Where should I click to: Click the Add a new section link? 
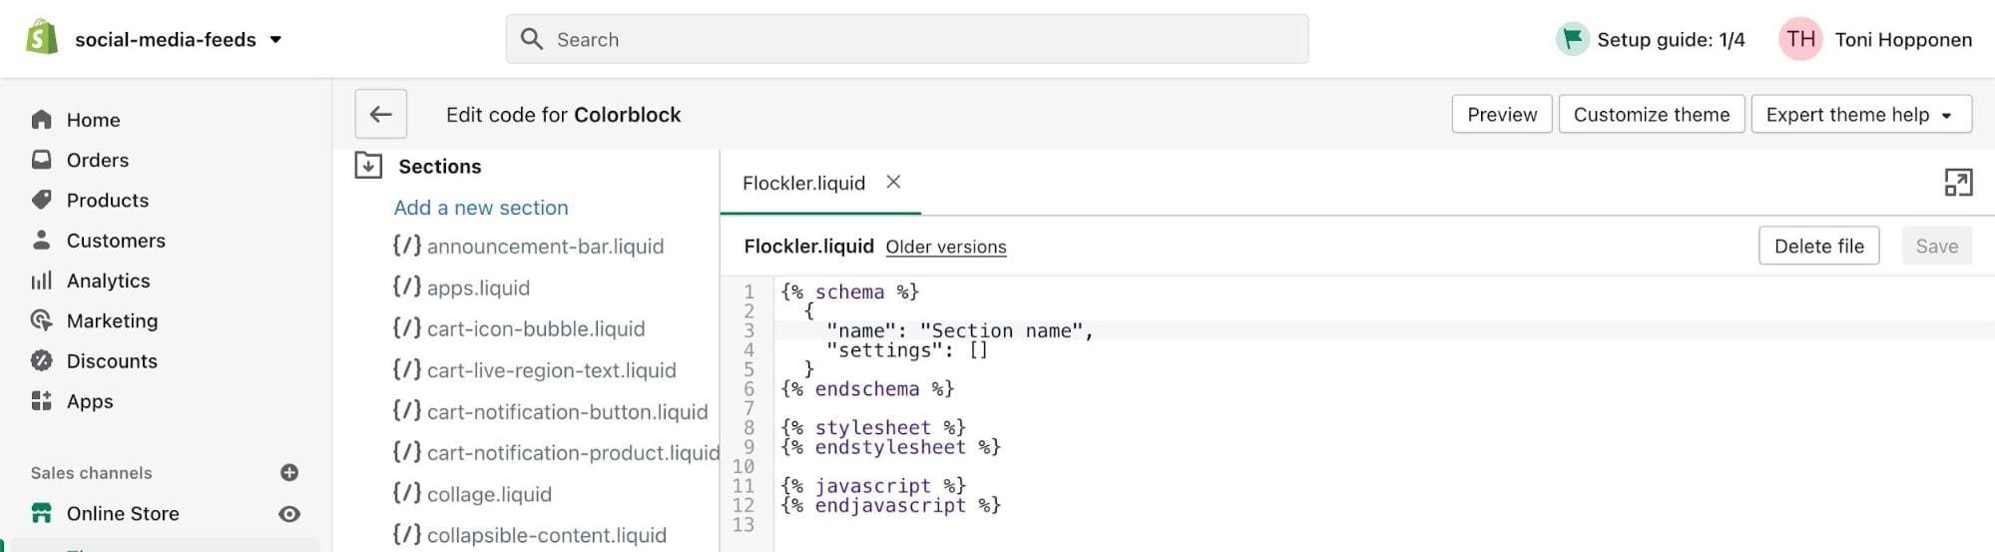(481, 208)
